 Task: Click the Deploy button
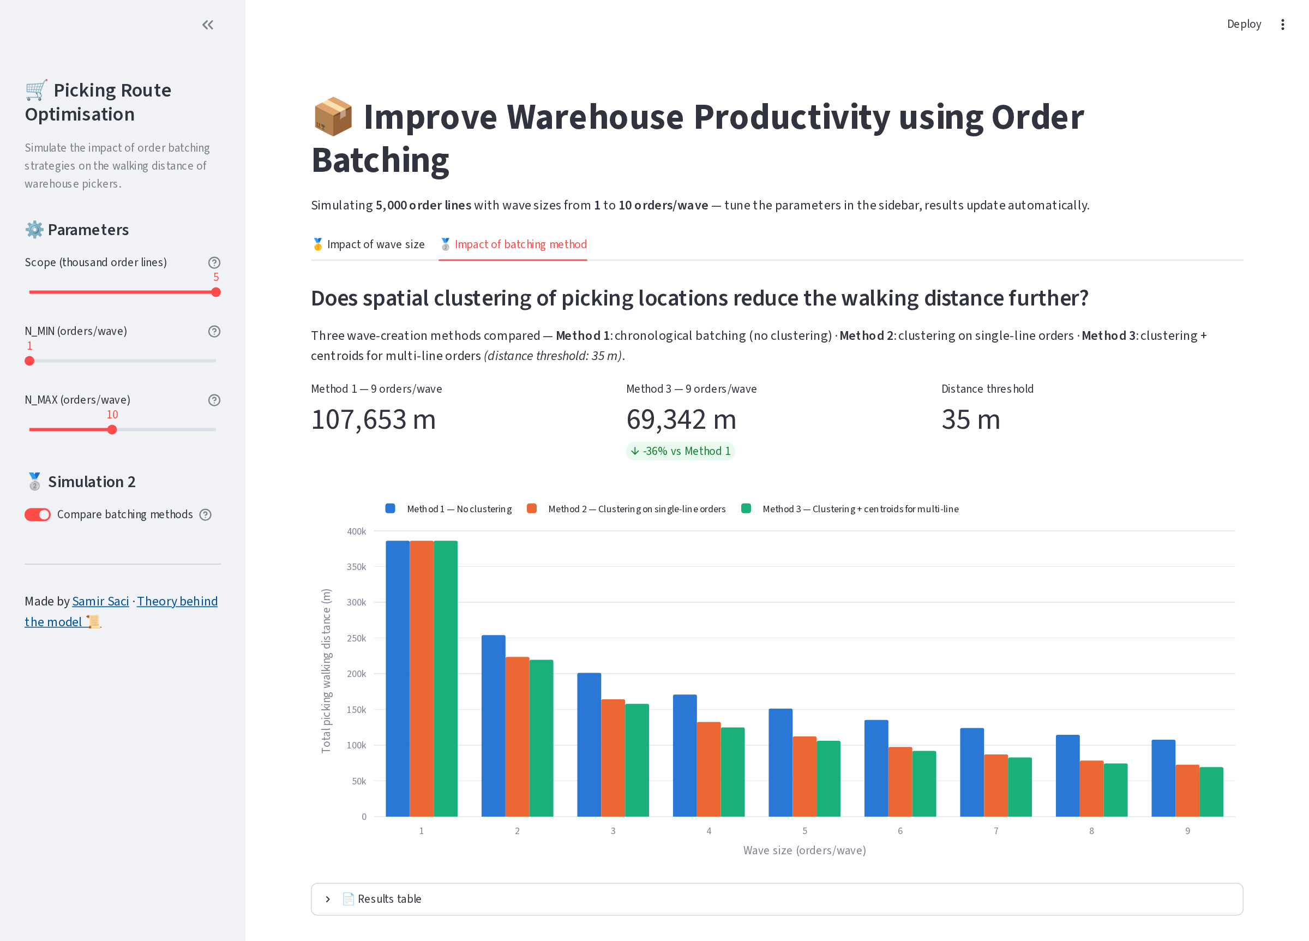click(1244, 24)
